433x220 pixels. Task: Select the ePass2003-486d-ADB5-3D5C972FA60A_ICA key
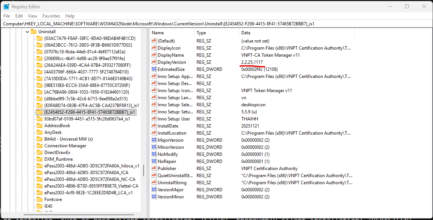(x=86, y=173)
